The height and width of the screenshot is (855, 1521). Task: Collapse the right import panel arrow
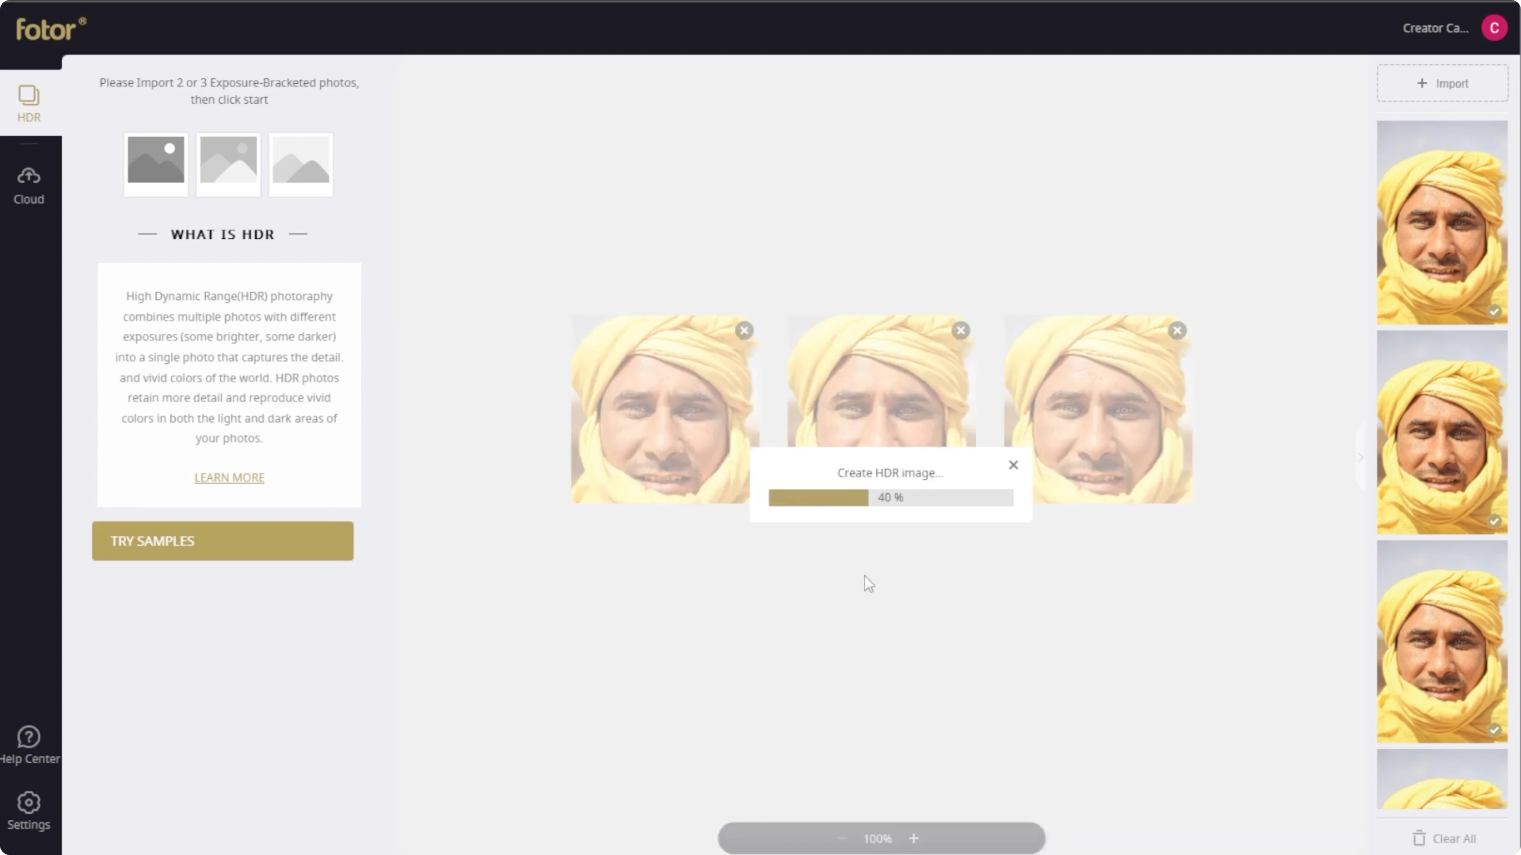click(1360, 457)
